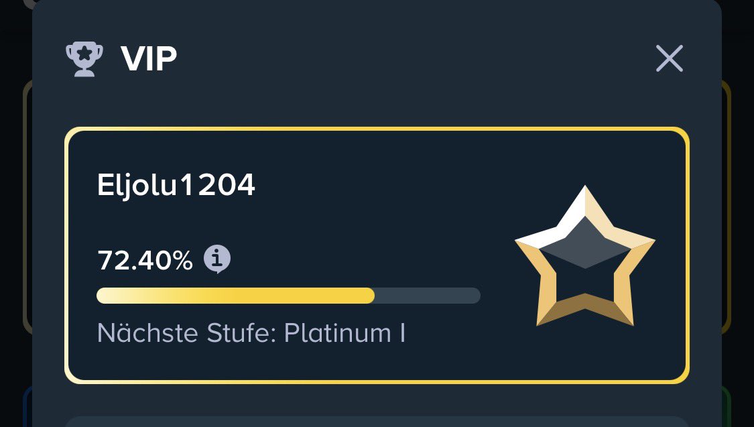This screenshot has width=754, height=427.
Task: Click the unfilled gray end of progress bar
Action: [x=428, y=295]
